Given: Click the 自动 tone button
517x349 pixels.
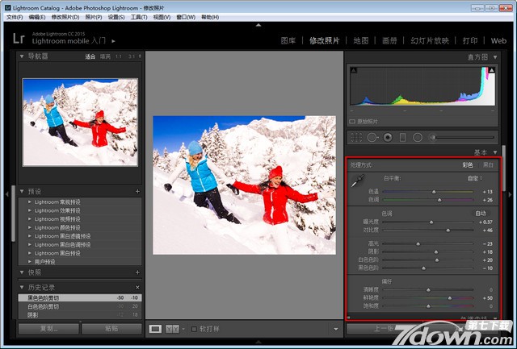Looking at the screenshot, I should [481, 214].
